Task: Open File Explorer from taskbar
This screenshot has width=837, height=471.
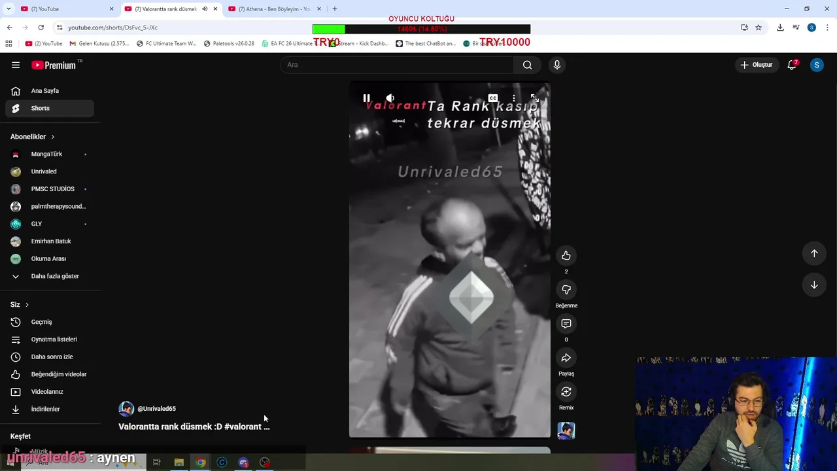Action: coord(179,462)
